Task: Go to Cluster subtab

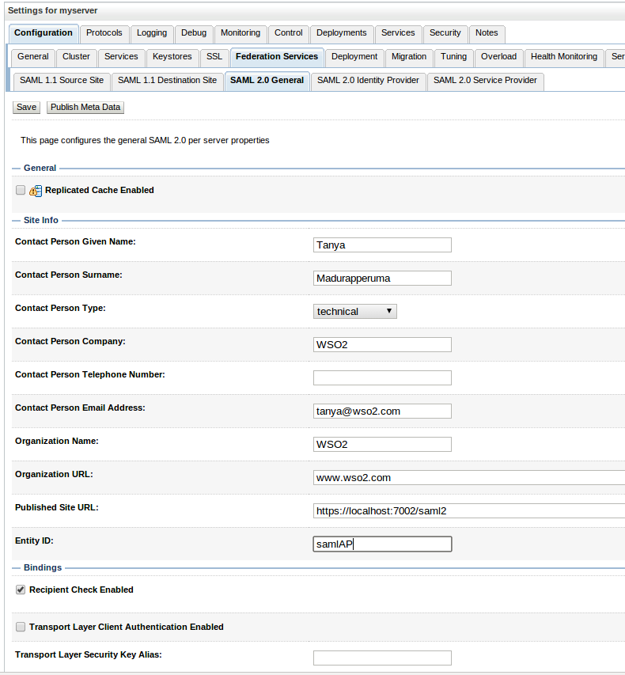Action: [76, 57]
